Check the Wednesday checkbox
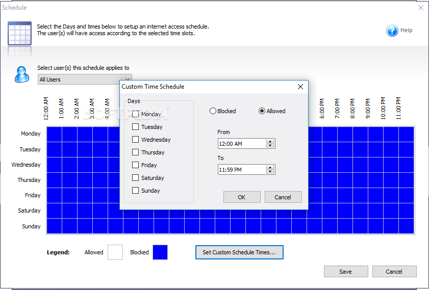This screenshot has width=429, height=290. (x=135, y=140)
